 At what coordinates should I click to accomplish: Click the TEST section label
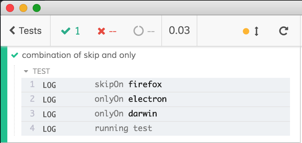point(41,71)
